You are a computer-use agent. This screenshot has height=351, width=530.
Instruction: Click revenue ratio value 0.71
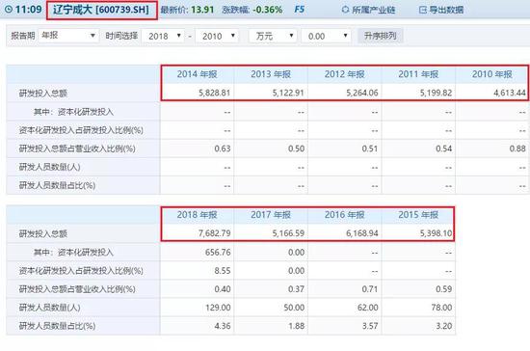(x=370, y=289)
